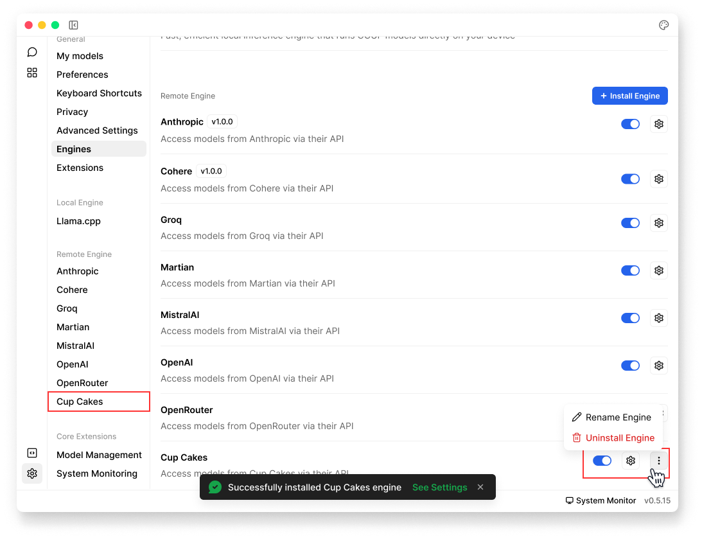The width and height of the screenshot is (702, 539).
Task: Open Cohere engine settings gear
Action: pyautogui.click(x=658, y=179)
